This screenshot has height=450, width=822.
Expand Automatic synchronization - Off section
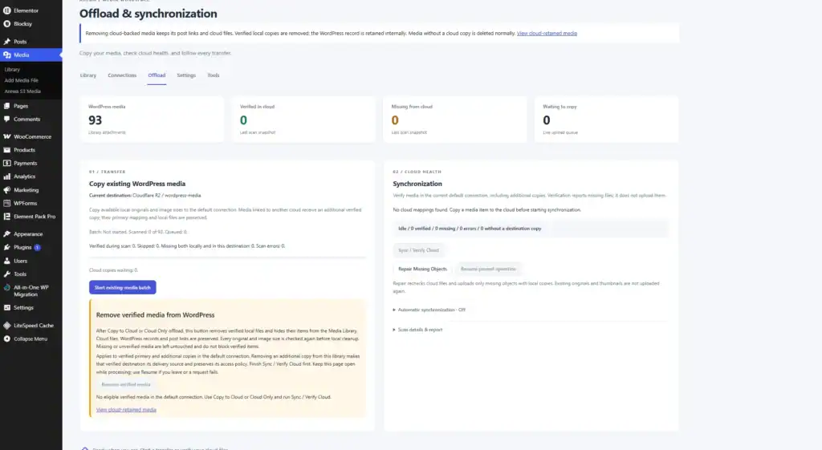tap(429, 310)
